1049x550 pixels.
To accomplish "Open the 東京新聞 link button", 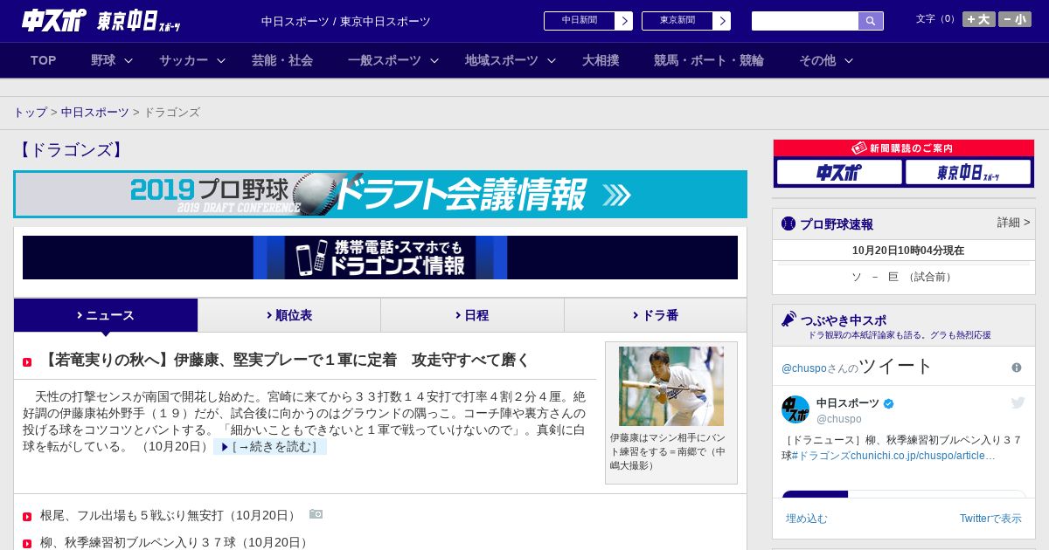I will pos(686,21).
